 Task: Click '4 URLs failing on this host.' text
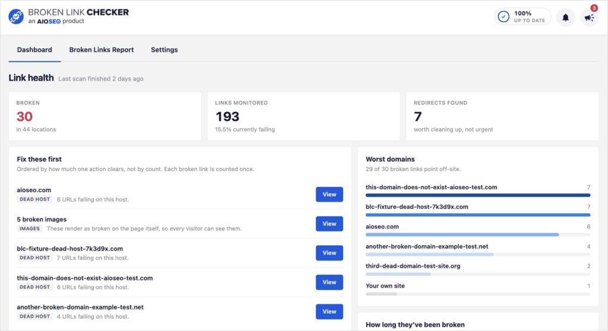[93, 316]
